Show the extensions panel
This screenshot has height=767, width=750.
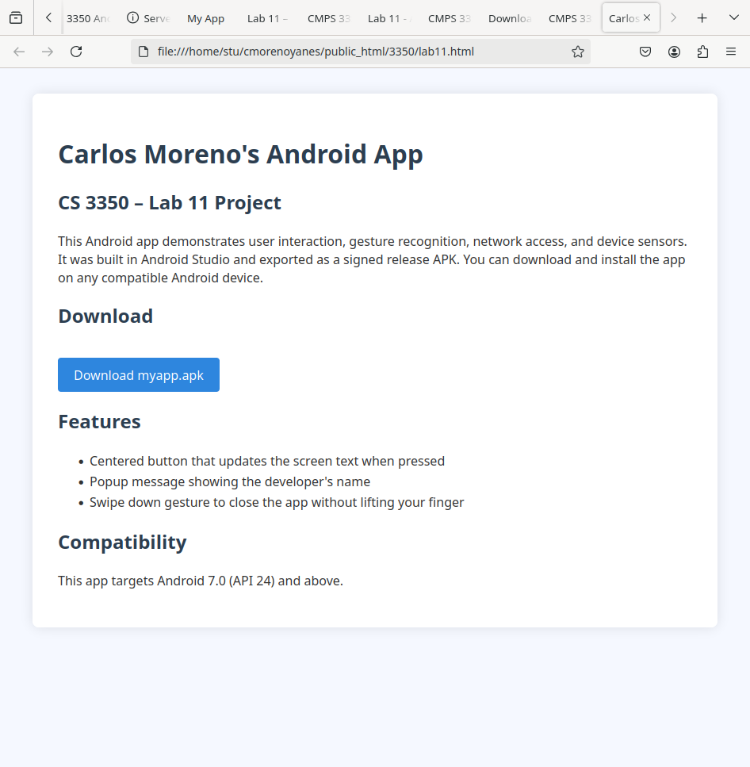(702, 52)
